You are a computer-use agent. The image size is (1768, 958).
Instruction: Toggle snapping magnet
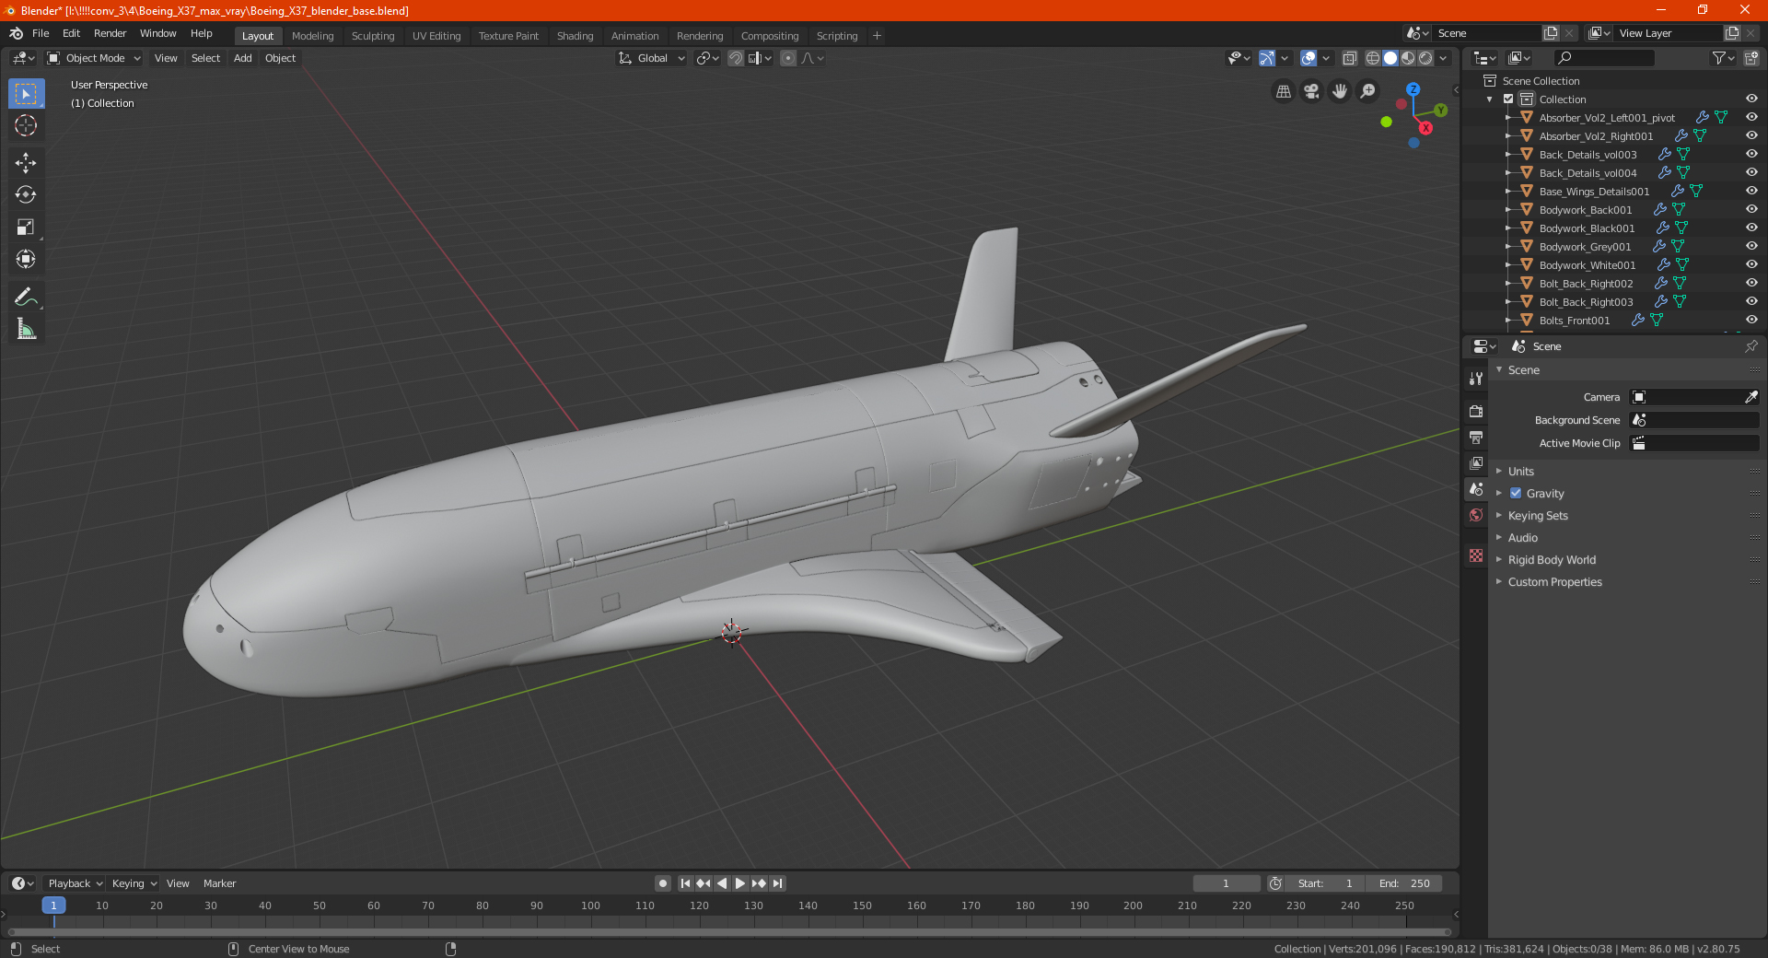coord(735,58)
